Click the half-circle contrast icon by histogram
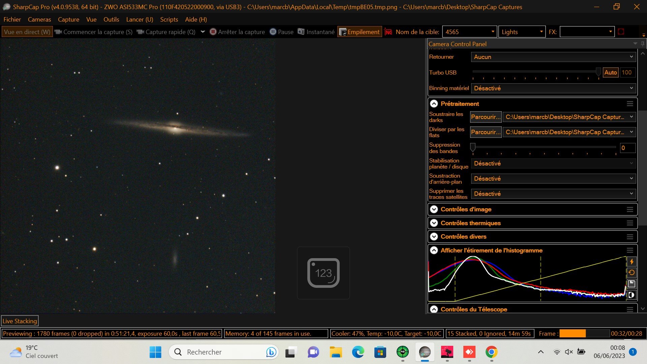Image resolution: width=647 pixels, height=364 pixels. [x=631, y=295]
